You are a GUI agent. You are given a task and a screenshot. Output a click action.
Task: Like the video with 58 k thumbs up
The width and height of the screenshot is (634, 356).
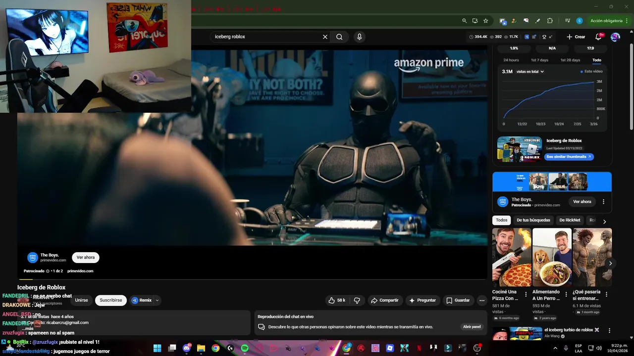point(337,300)
